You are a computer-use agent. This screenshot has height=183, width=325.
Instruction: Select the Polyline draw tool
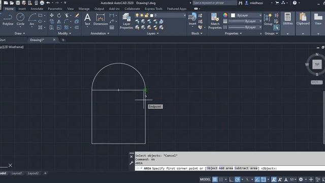[8, 19]
